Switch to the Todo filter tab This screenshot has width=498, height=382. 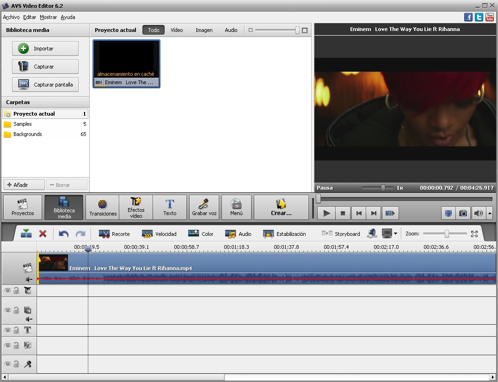(x=154, y=30)
